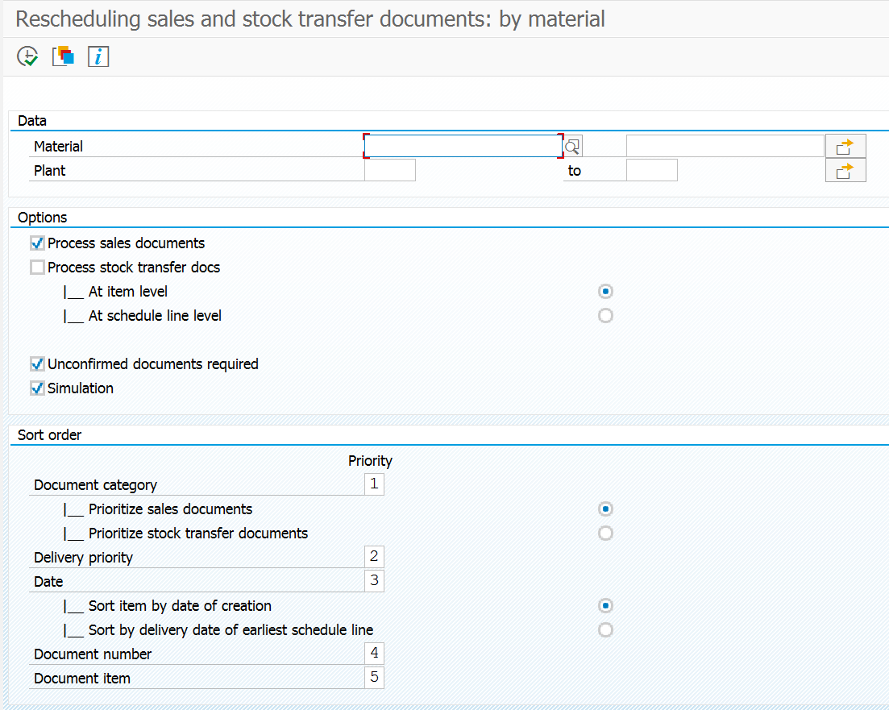This screenshot has width=889, height=710.
Task: Open multiple selection for Material
Action: (x=845, y=147)
